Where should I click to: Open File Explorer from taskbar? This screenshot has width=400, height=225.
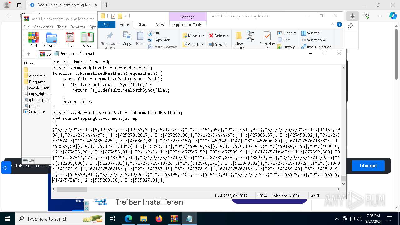tap(144, 219)
